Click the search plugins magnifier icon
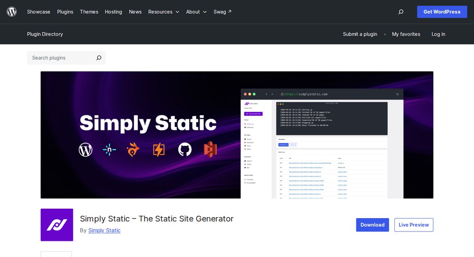This screenshot has height=257, width=474. [x=99, y=58]
